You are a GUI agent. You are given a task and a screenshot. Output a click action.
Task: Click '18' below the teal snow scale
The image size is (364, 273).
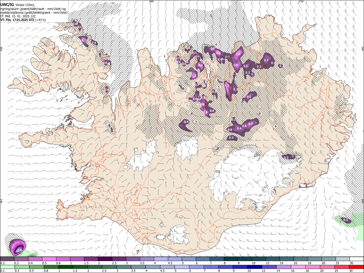tap(309, 263)
